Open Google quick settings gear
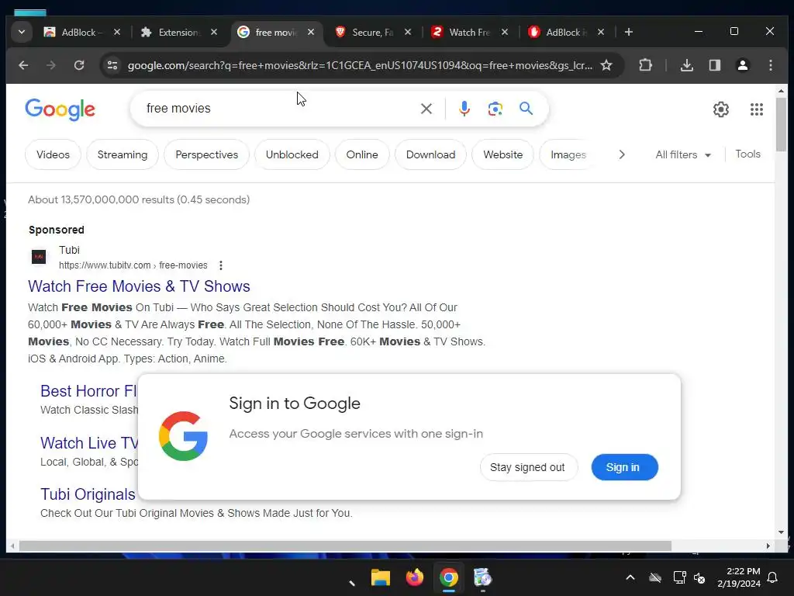794x596 pixels. 720,109
